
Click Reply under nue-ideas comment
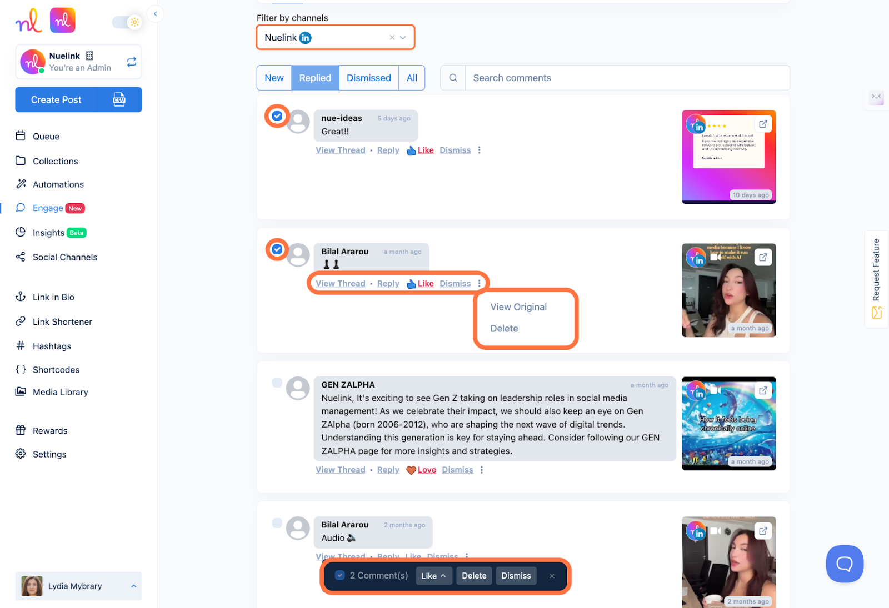[388, 150]
